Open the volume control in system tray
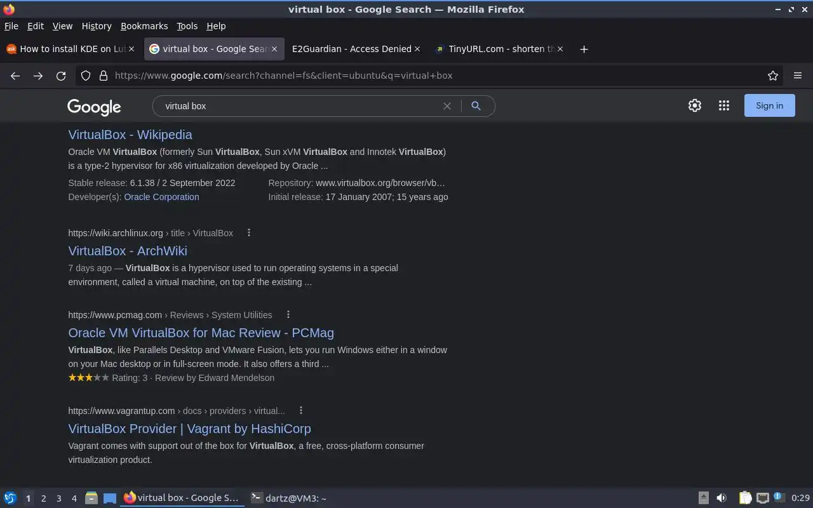This screenshot has width=813, height=508. (722, 498)
